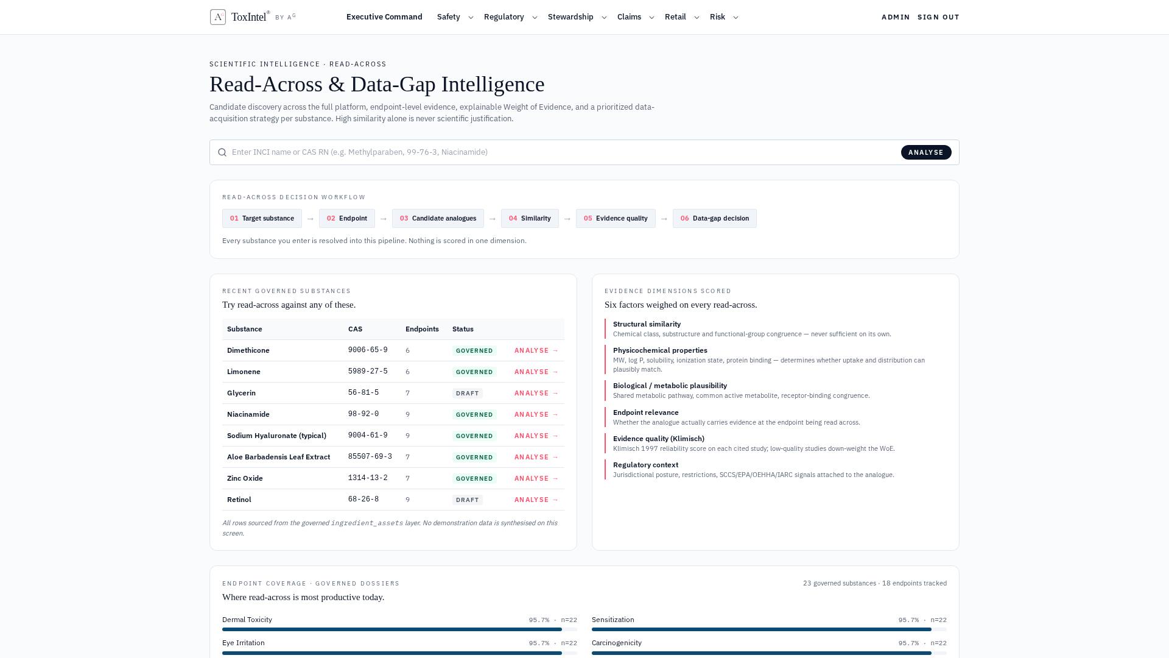1169x658 pixels.
Task: Click the CAS column header
Action: coord(355,329)
